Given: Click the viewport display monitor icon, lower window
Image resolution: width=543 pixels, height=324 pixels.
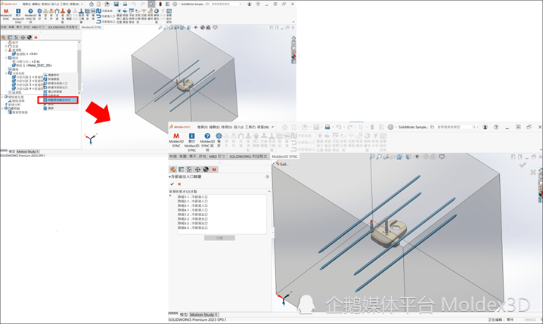Looking at the screenshot, I should pos(442,157).
